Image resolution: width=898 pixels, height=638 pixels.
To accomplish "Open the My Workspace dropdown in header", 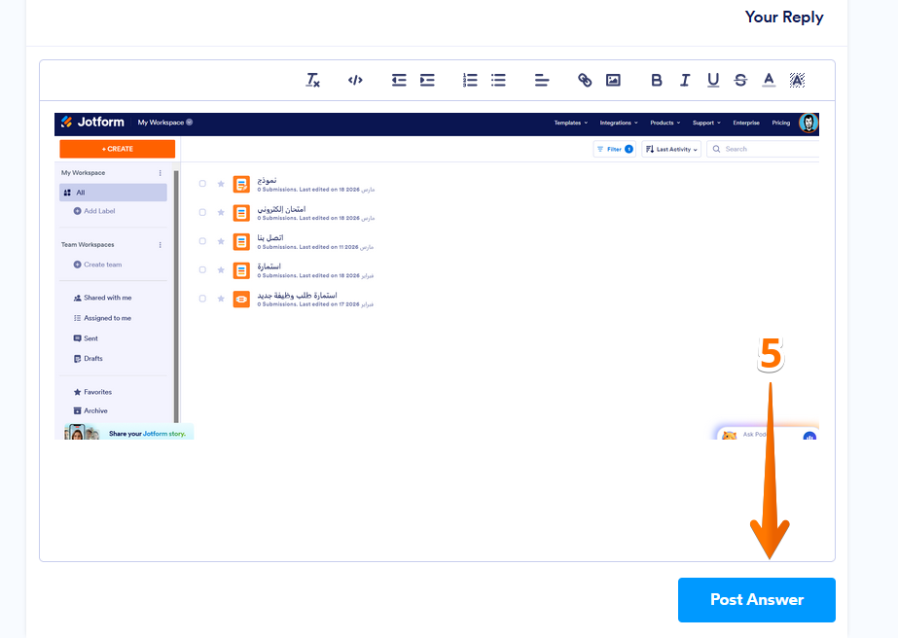I will click(x=165, y=123).
